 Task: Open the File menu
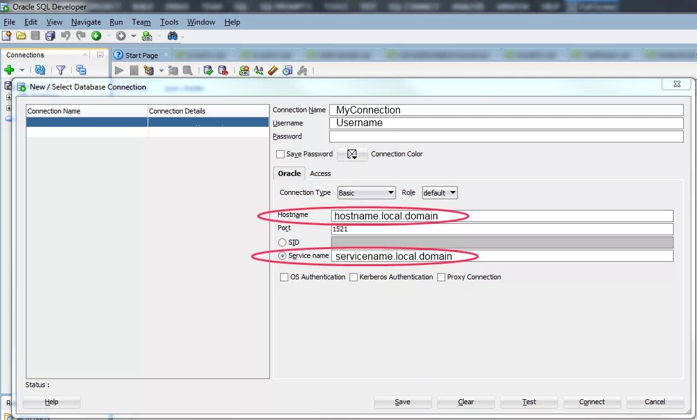tap(9, 22)
